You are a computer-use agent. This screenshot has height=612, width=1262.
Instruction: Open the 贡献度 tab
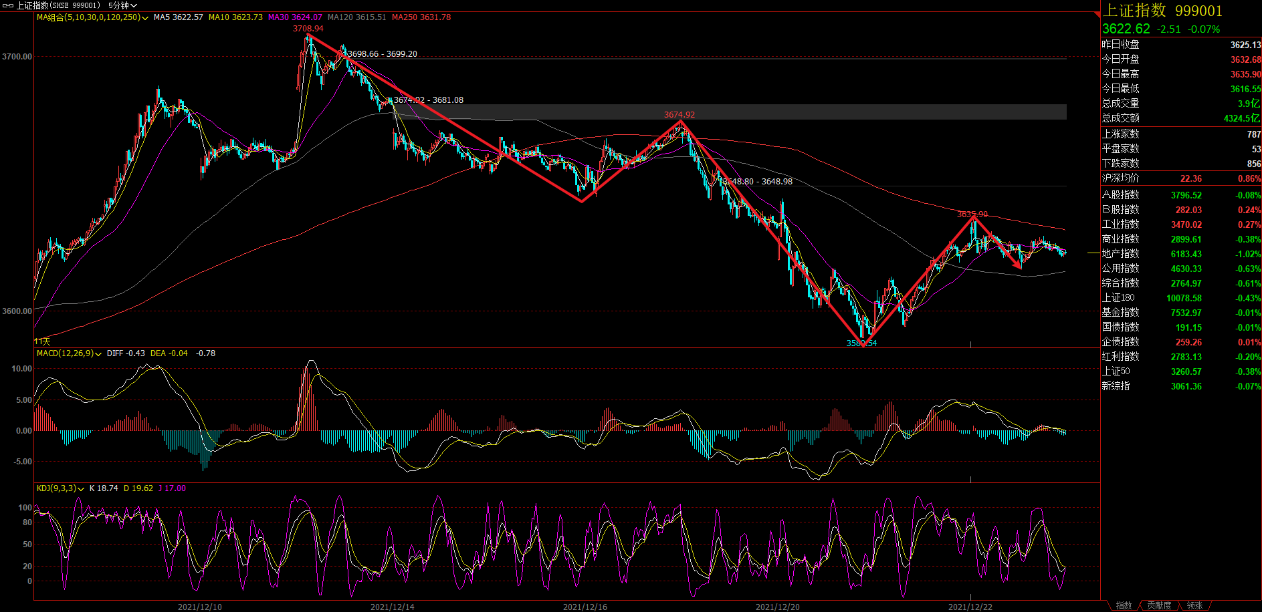pos(1159,605)
